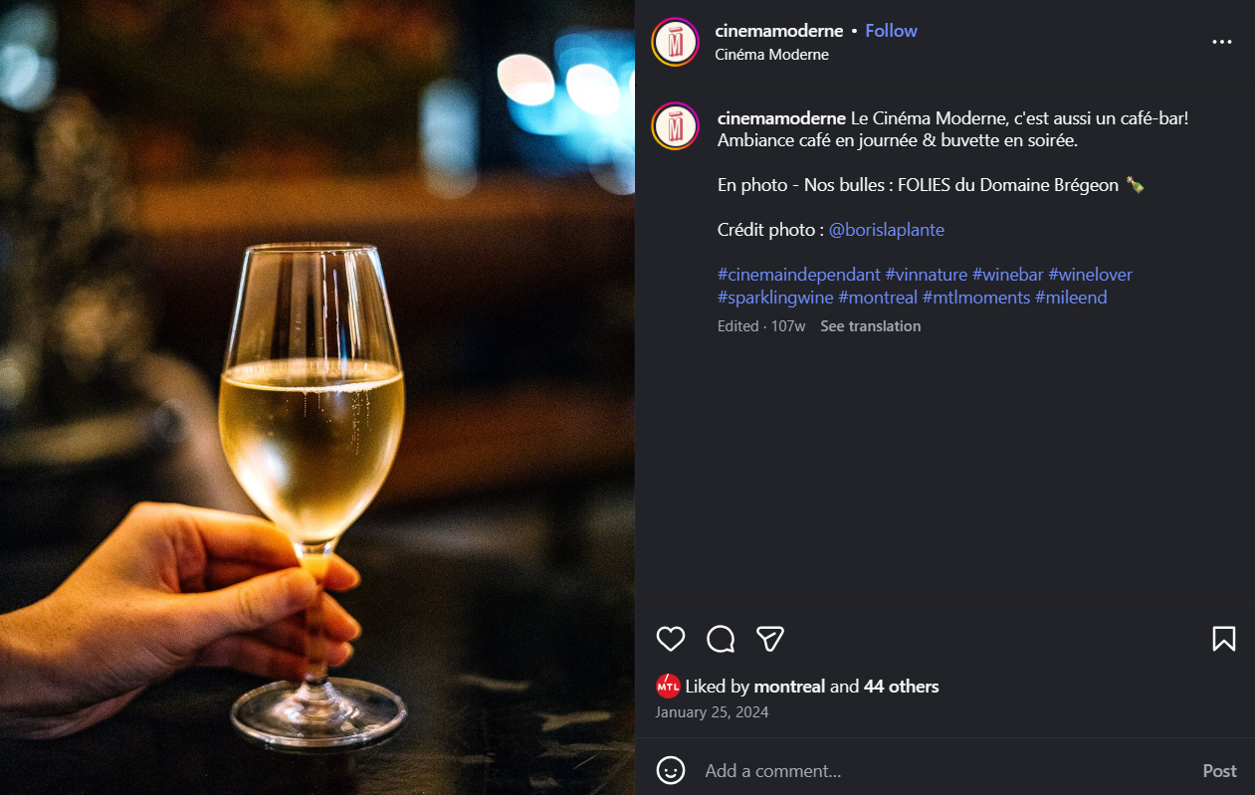Follow the cinemamoderne account

pos(891,31)
